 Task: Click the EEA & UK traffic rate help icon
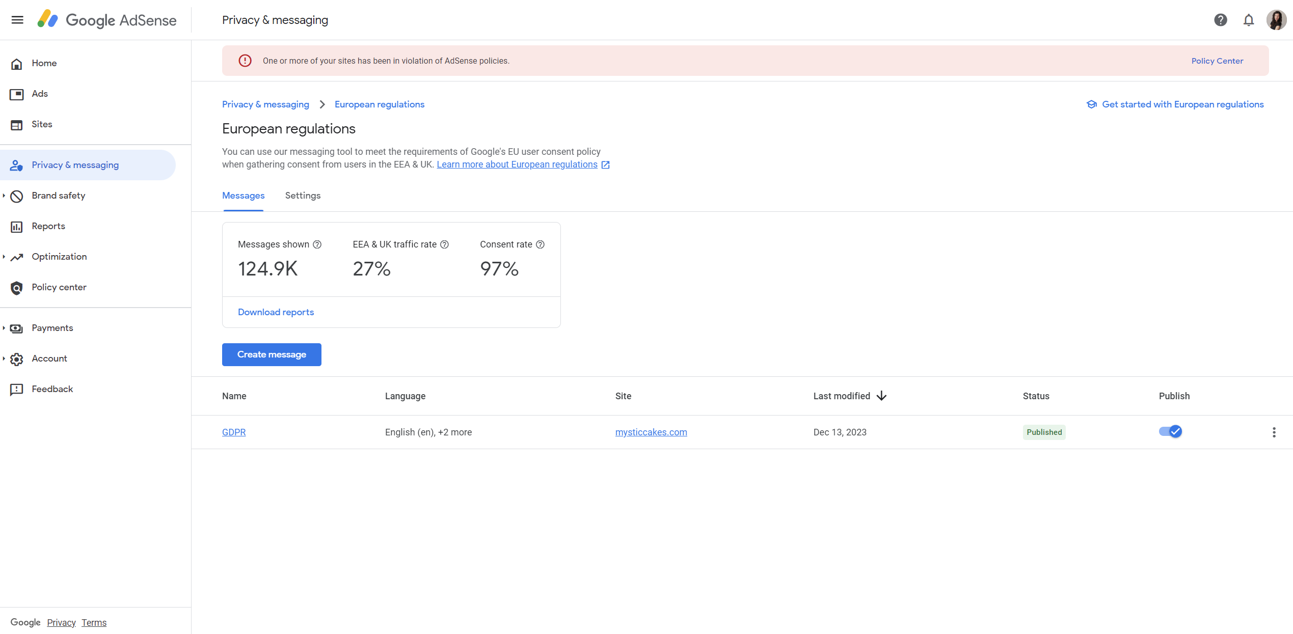[x=445, y=244]
